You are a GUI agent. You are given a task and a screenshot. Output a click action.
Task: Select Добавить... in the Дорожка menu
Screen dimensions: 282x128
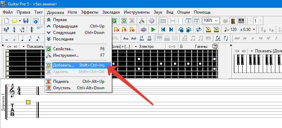point(78,65)
